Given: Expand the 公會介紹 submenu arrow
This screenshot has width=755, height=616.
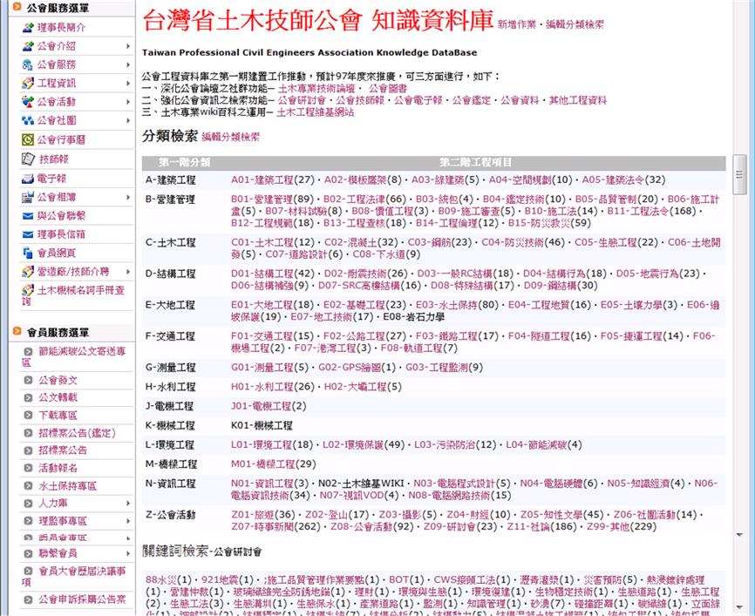Looking at the screenshot, I should [x=128, y=46].
